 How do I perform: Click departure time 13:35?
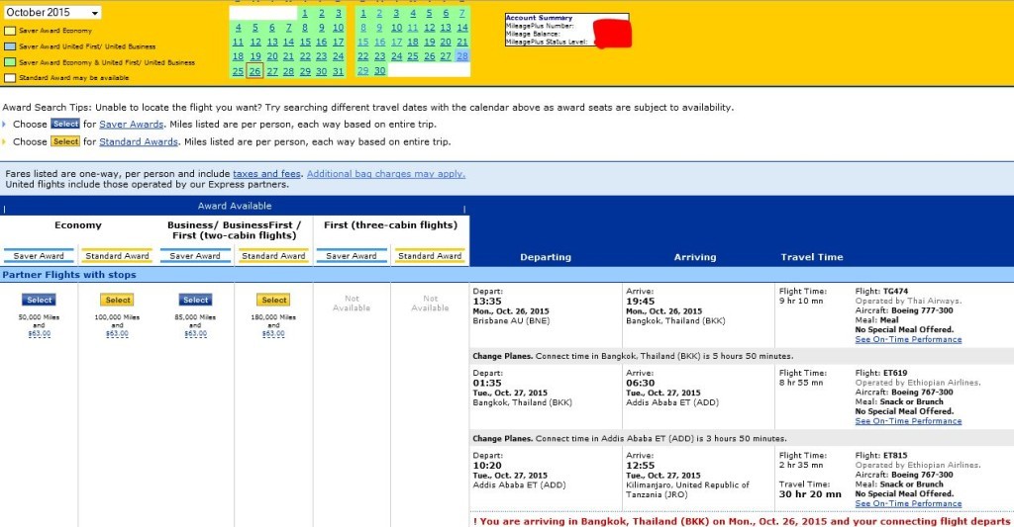pos(487,301)
